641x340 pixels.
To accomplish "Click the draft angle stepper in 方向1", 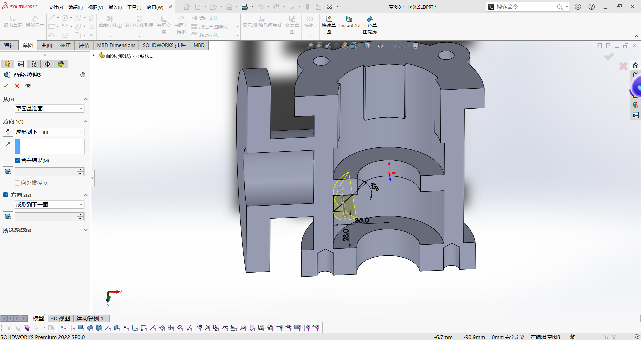I will 80,172.
